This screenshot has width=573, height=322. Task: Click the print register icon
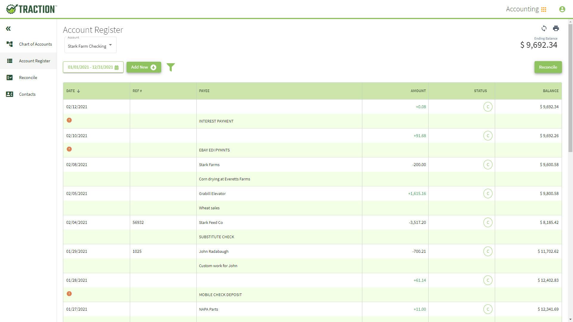pyautogui.click(x=556, y=28)
